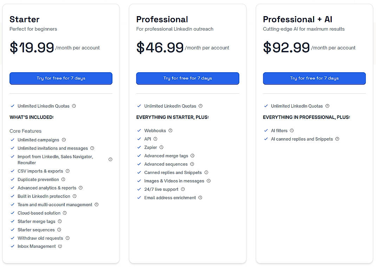Click the info icon next to AI filters
The image size is (376, 268).
pyautogui.click(x=292, y=130)
